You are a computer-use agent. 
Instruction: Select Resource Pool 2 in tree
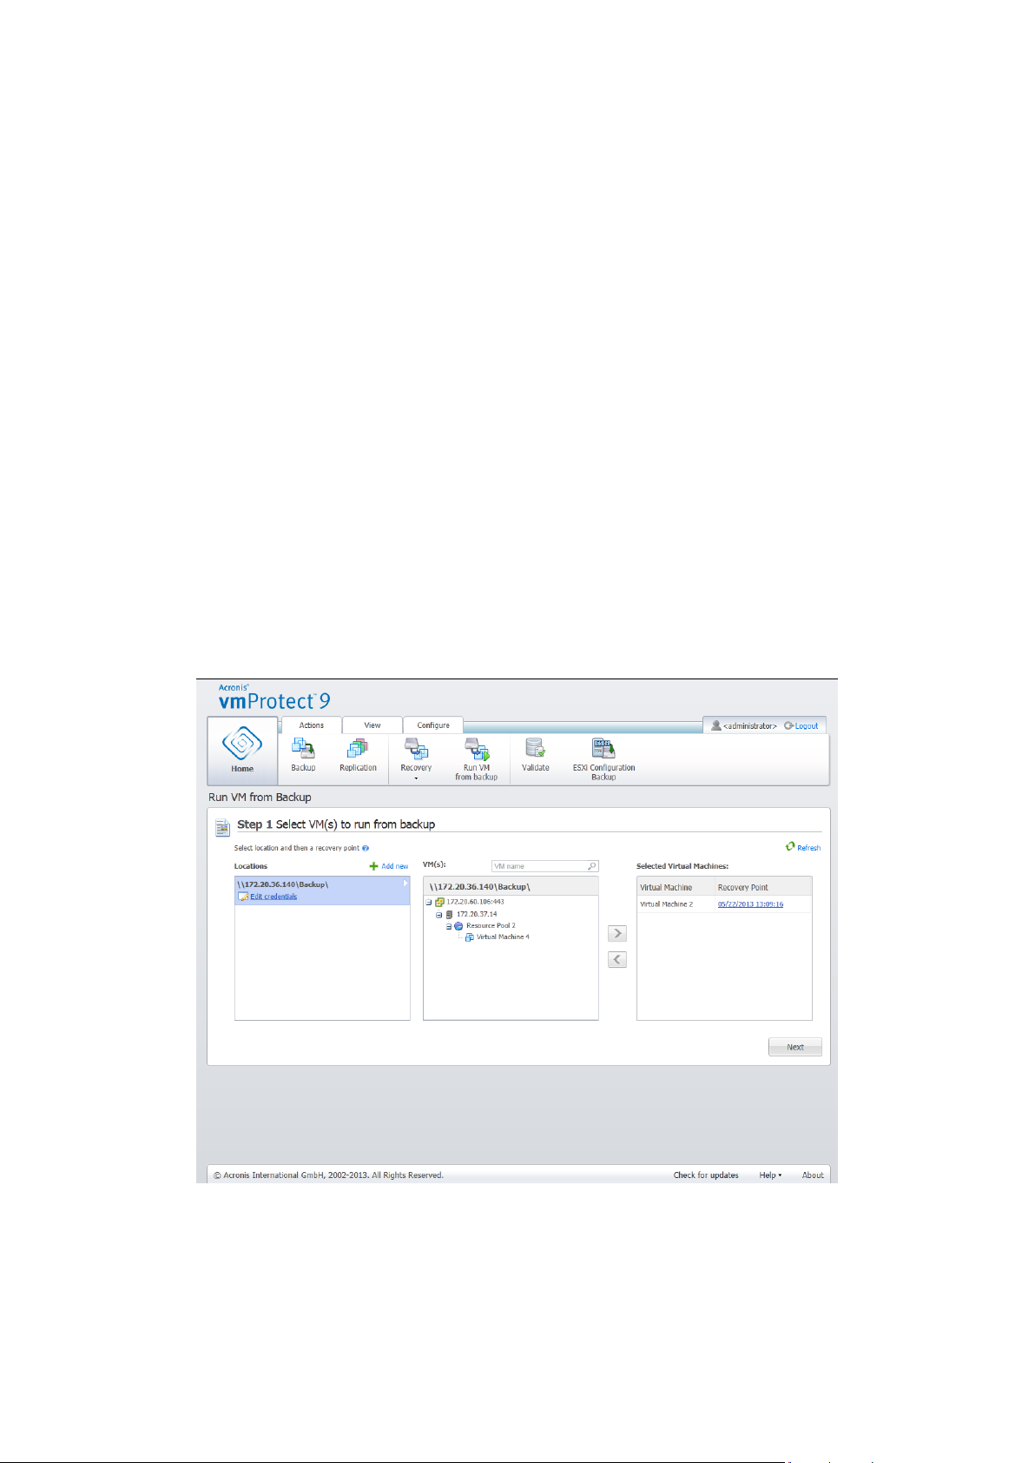click(491, 925)
